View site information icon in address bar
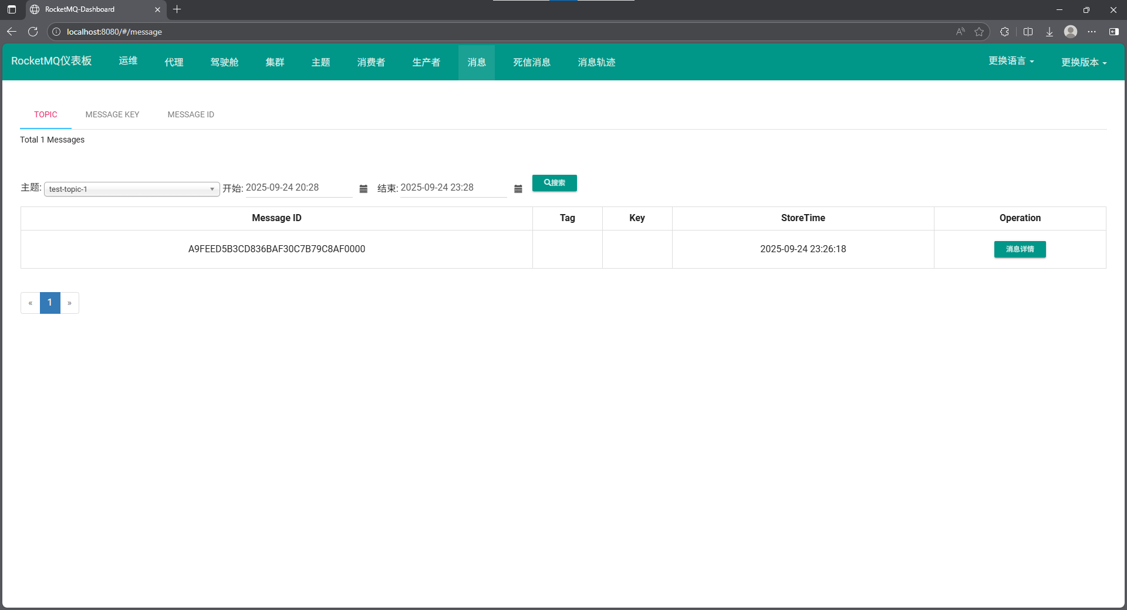Image resolution: width=1127 pixels, height=610 pixels. coord(56,32)
